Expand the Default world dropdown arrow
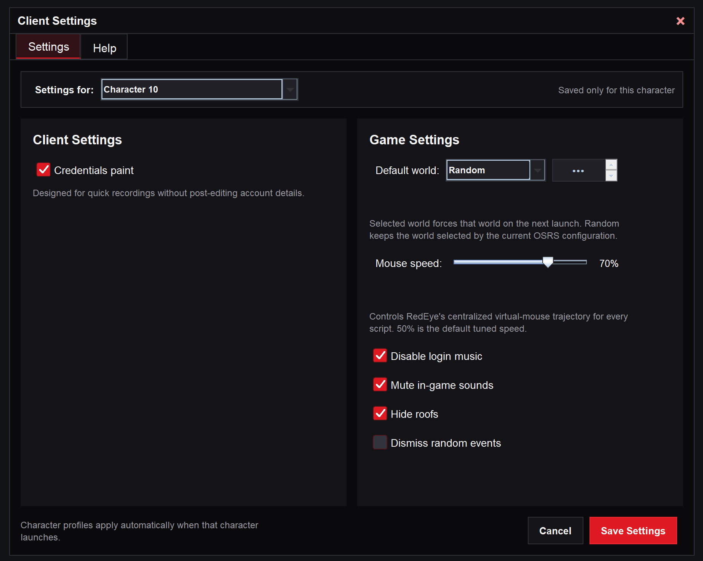The height and width of the screenshot is (561, 703). [537, 170]
